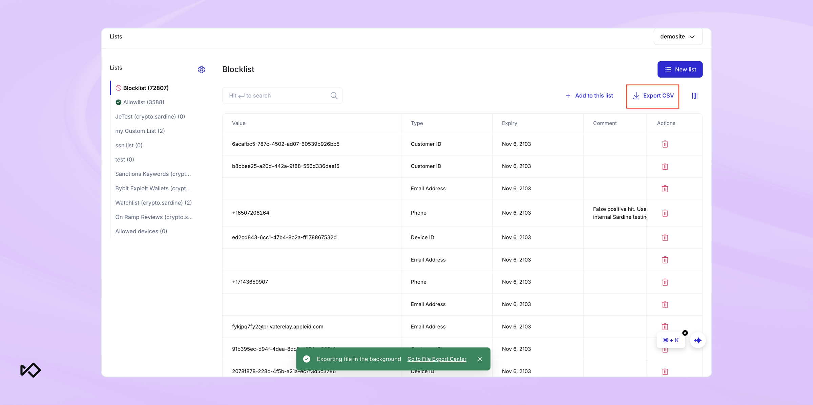Click the ⌘ + K shortcut chip
This screenshot has height=405, width=813.
point(671,340)
